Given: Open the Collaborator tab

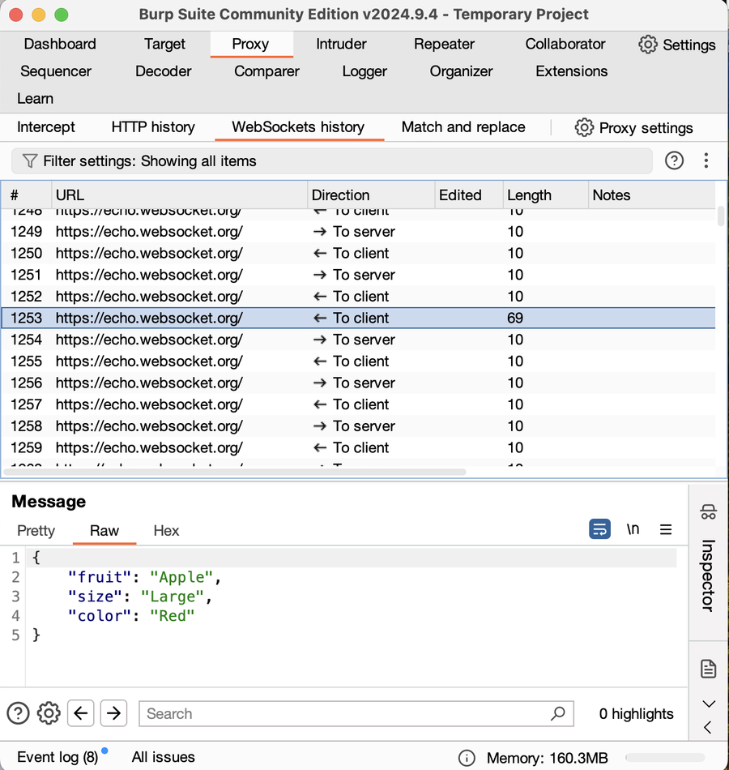Looking at the screenshot, I should click(565, 45).
